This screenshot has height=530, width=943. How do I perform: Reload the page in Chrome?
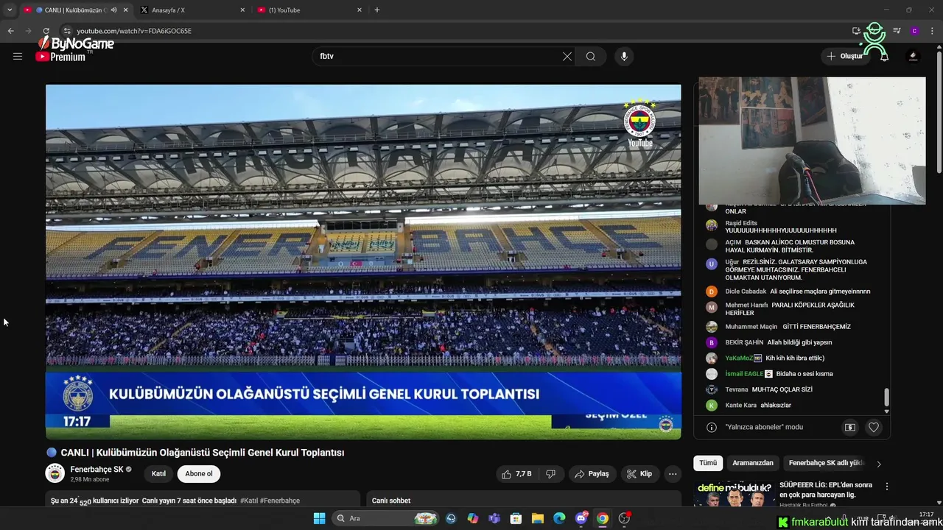(46, 31)
